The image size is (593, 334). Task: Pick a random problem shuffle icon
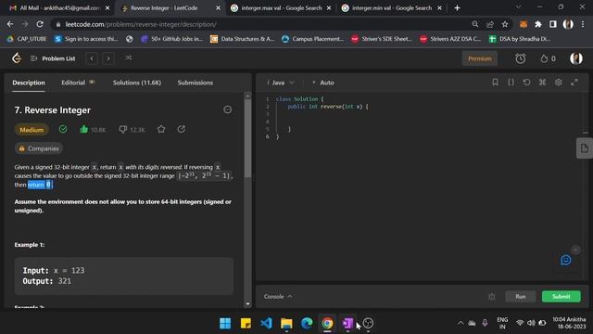(x=129, y=58)
